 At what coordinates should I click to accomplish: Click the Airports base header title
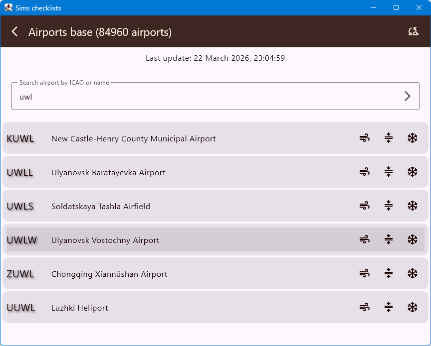click(x=100, y=32)
